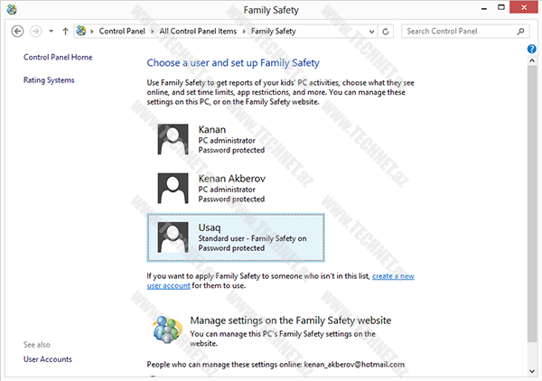The width and height of the screenshot is (542, 381).
Task: Click Usaq's account avatar
Action: 173,237
